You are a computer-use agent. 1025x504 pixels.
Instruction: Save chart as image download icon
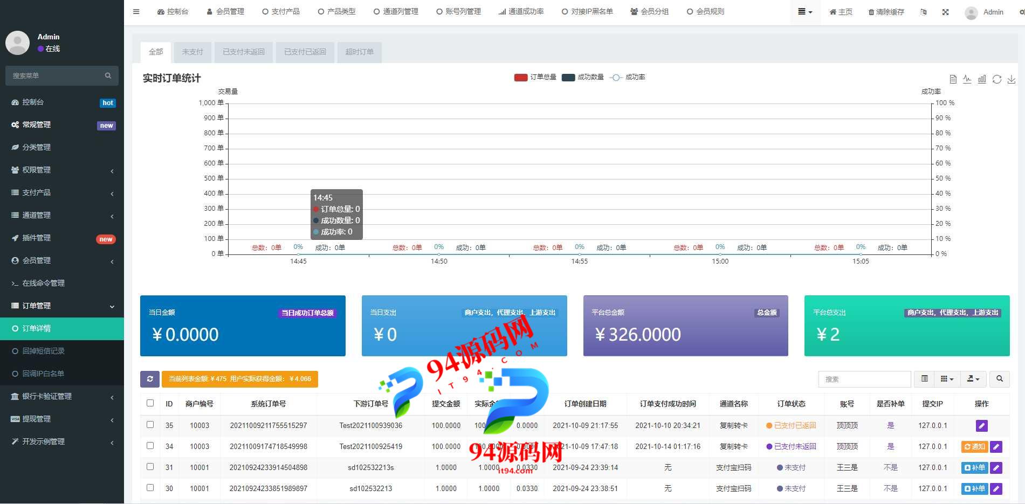1012,79
